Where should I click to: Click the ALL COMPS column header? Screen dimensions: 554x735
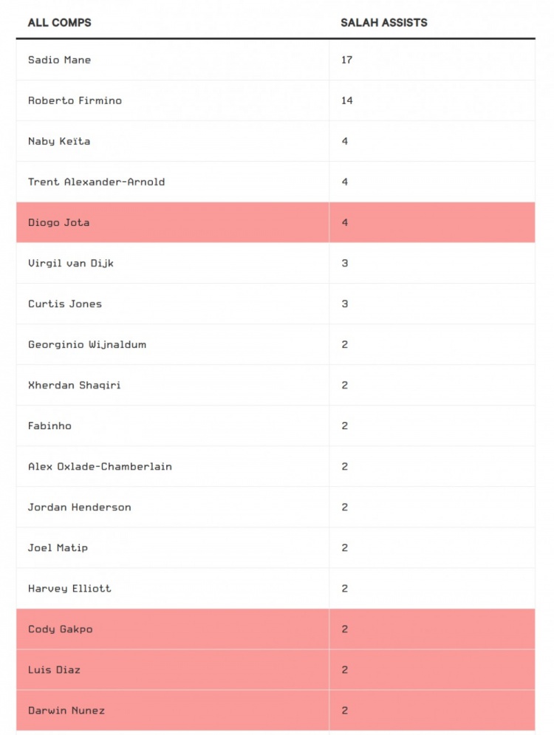[x=60, y=23]
